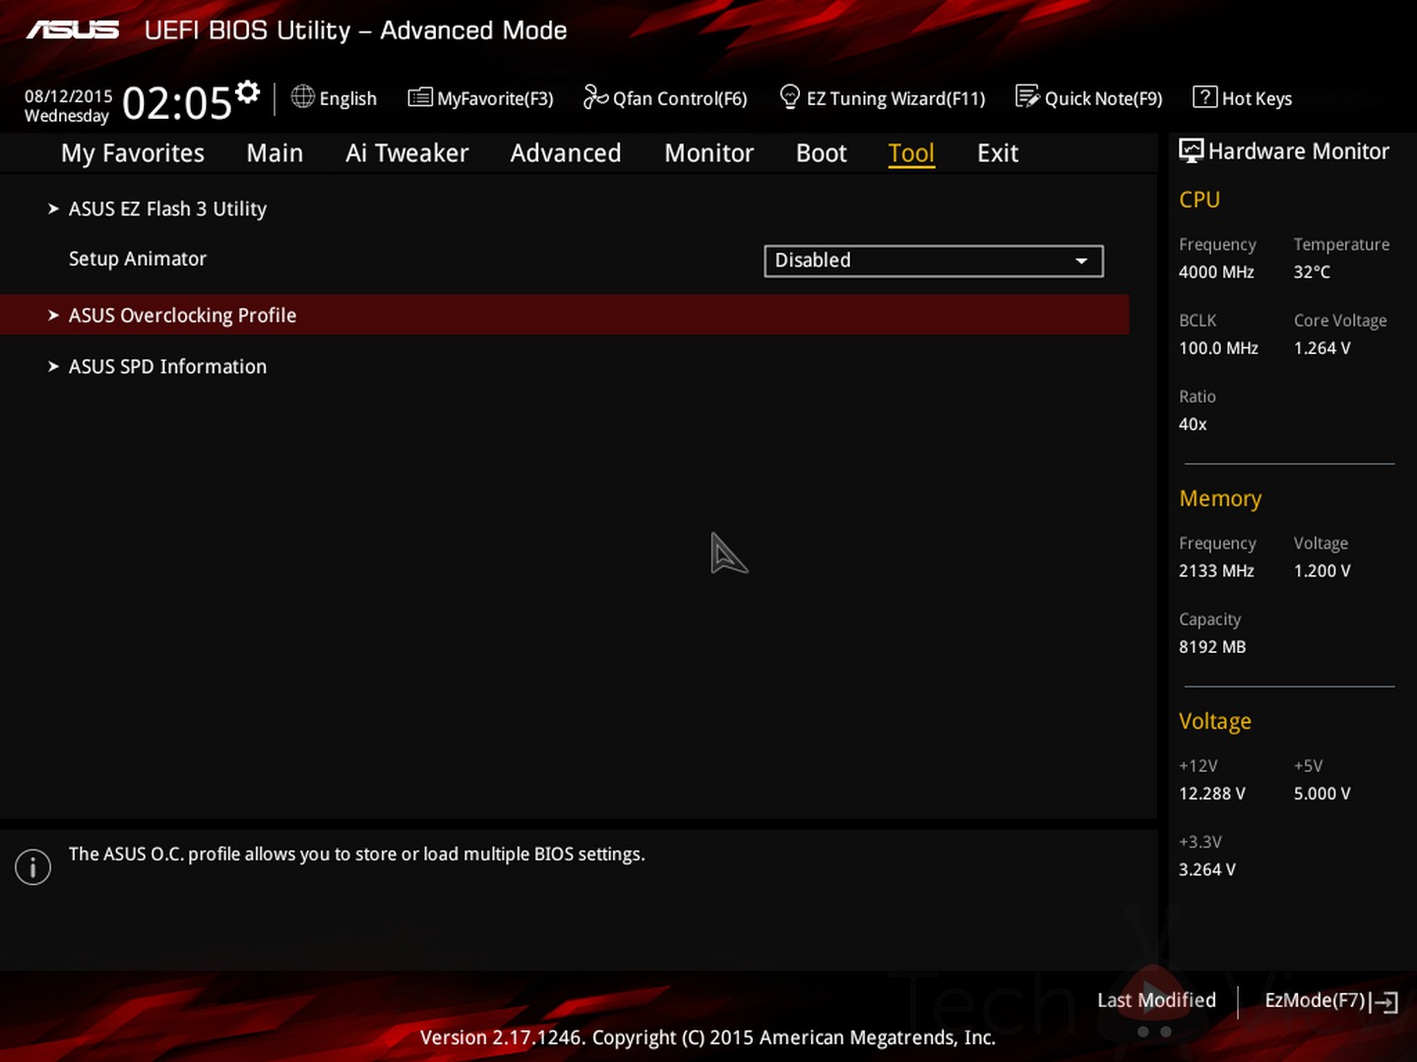Screen dimensions: 1417x1062
Task: Click the EzMode exit arrow icon
Action: pos(1386,1002)
